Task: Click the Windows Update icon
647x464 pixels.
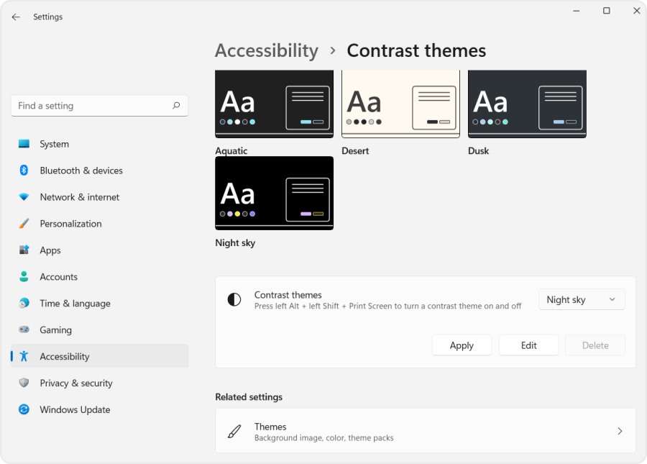Action: [24, 409]
